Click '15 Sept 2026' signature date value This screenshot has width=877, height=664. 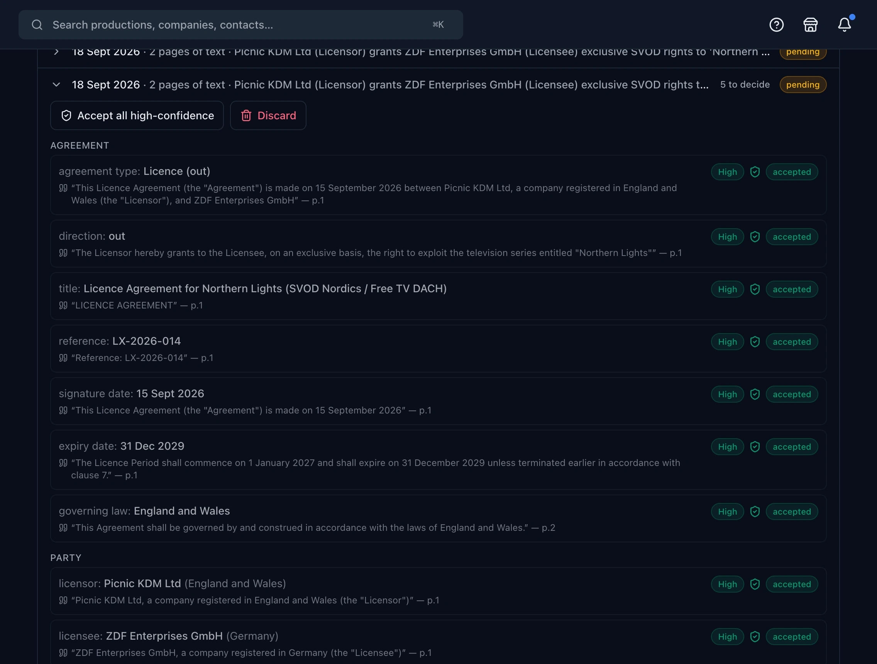tap(170, 393)
